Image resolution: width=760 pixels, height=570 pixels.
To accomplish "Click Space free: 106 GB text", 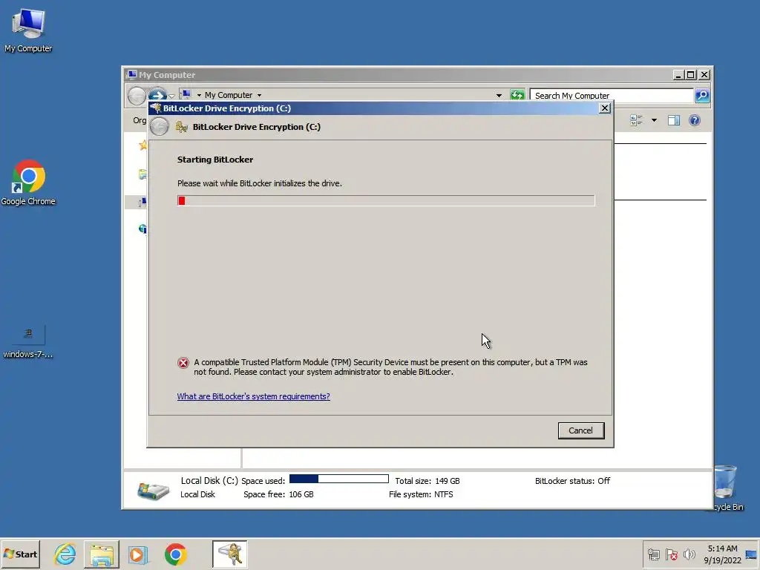I will click(x=278, y=494).
